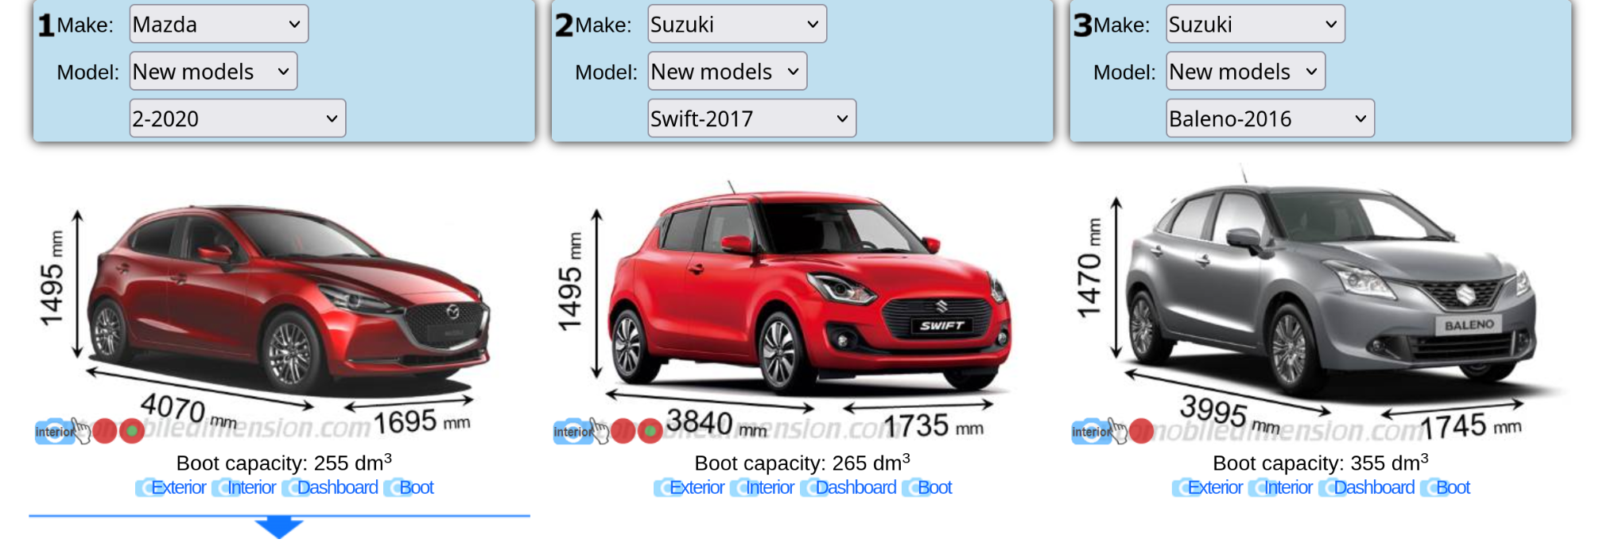Open car 1 New models dropdown
The height and width of the screenshot is (543, 1607).
point(213,71)
